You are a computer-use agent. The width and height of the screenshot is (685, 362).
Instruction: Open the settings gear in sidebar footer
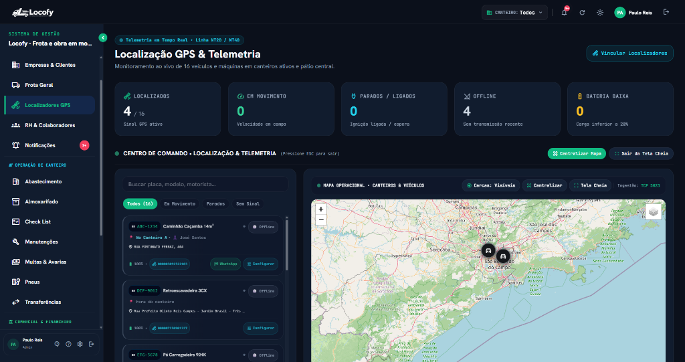click(80, 344)
